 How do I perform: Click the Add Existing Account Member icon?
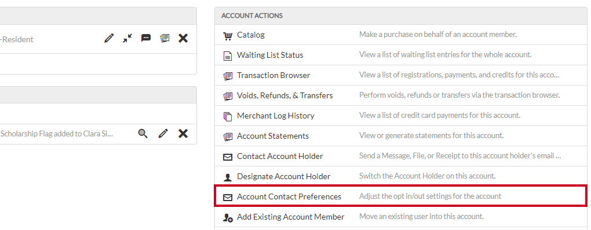(x=228, y=218)
